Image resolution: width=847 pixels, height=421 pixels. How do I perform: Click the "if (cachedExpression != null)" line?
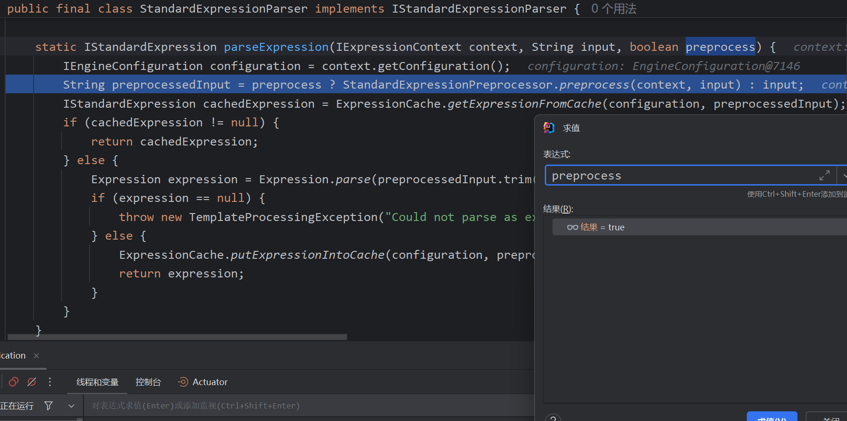click(x=171, y=123)
